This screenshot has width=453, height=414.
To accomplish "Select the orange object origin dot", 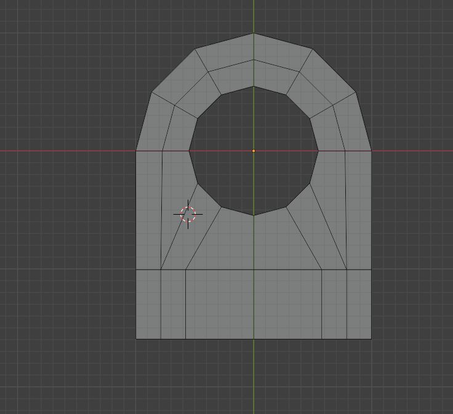I will pos(254,151).
